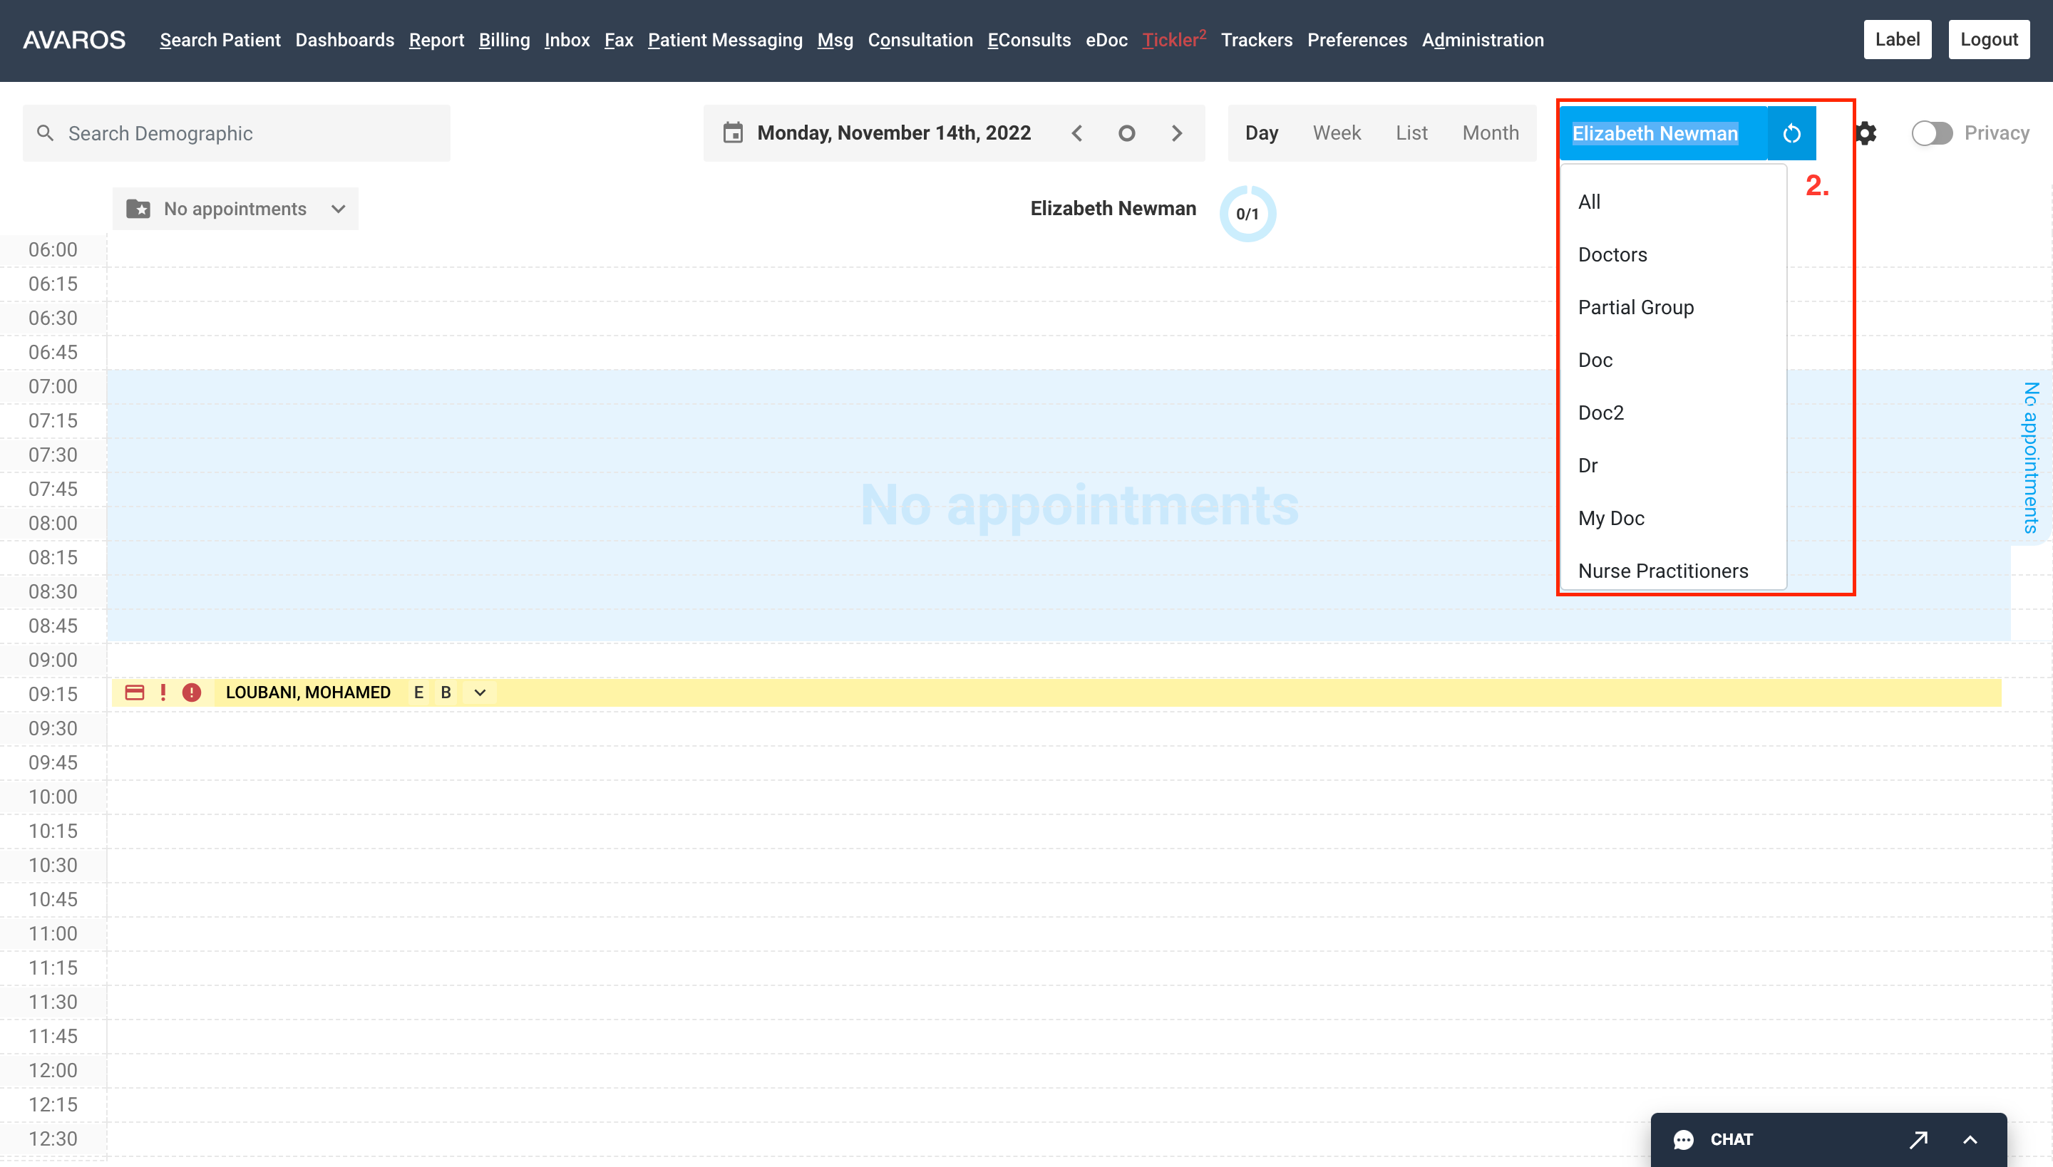
Task: Open the No appointments filter dropdown
Action: coord(338,208)
